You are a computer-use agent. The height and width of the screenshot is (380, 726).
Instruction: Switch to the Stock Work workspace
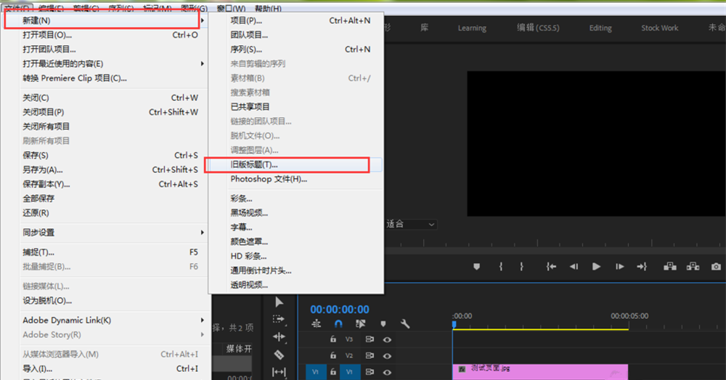659,28
